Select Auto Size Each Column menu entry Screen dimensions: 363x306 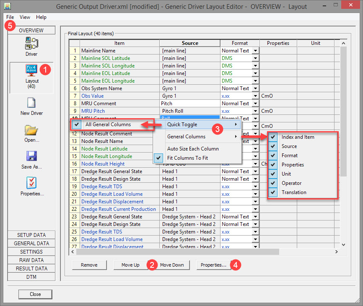(193, 149)
